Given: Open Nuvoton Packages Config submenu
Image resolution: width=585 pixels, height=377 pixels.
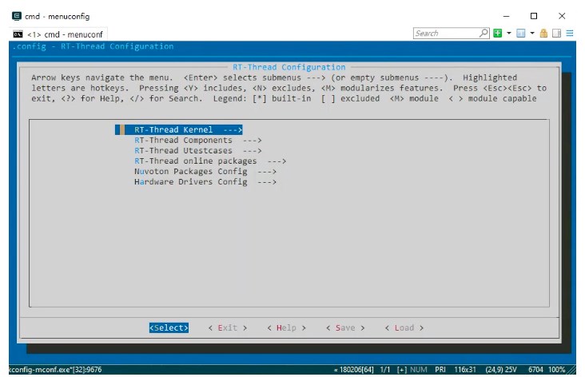Looking at the screenshot, I should click(205, 172).
